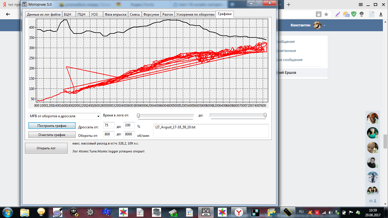Click the 'Построить график' button
The height and width of the screenshot is (218, 388).
[x=52, y=126]
